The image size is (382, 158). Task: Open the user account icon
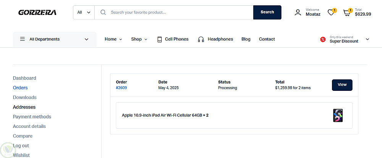click(298, 12)
